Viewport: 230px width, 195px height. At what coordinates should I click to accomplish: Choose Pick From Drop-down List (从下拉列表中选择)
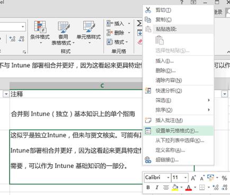click(x=178, y=140)
